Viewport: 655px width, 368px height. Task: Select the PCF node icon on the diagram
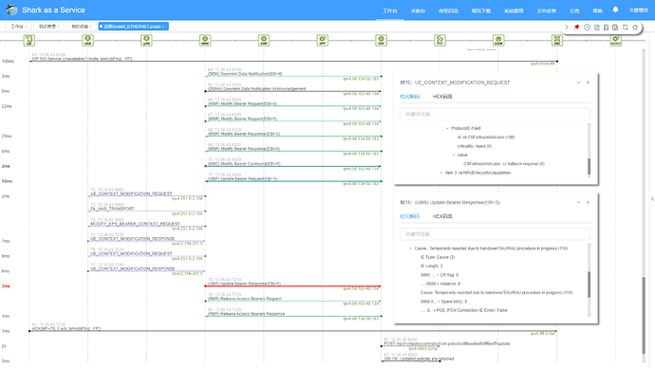coord(440,41)
